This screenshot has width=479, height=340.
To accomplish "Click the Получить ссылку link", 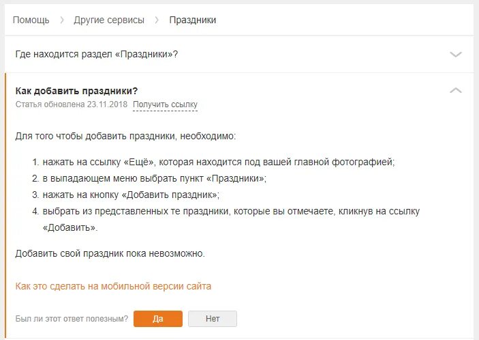I will [165, 104].
